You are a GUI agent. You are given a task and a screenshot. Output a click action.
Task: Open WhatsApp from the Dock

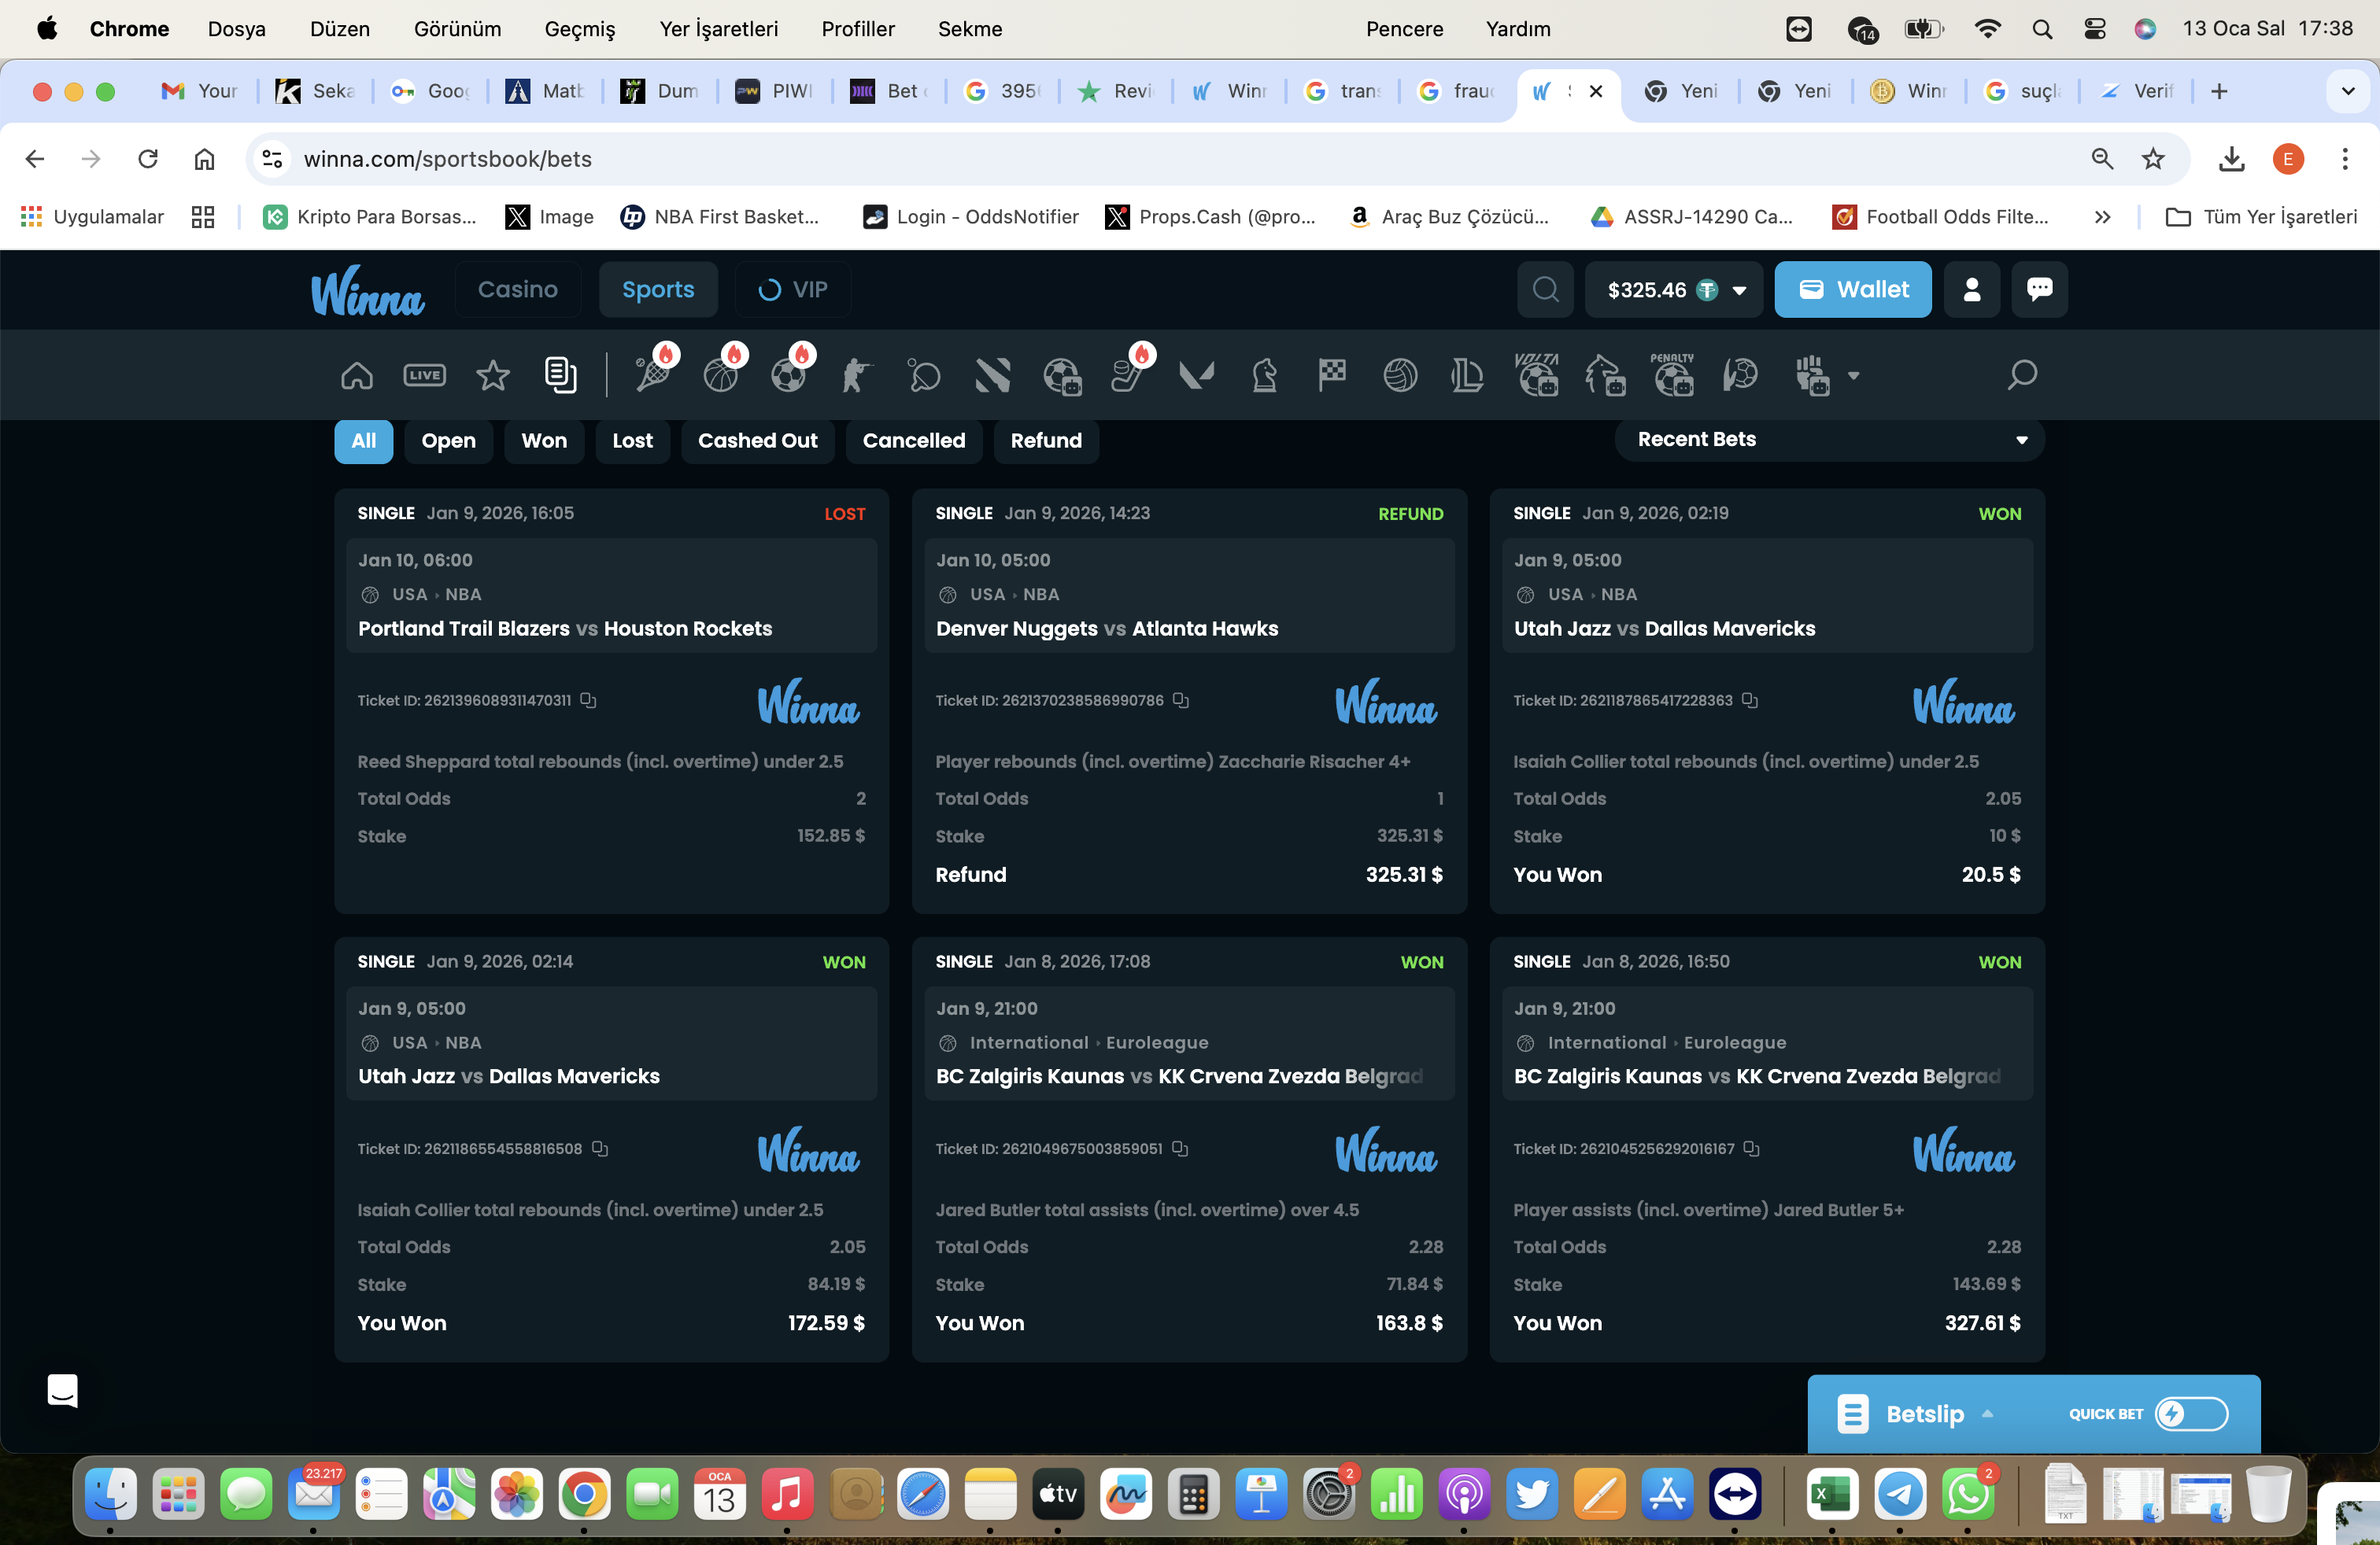pos(1967,1494)
